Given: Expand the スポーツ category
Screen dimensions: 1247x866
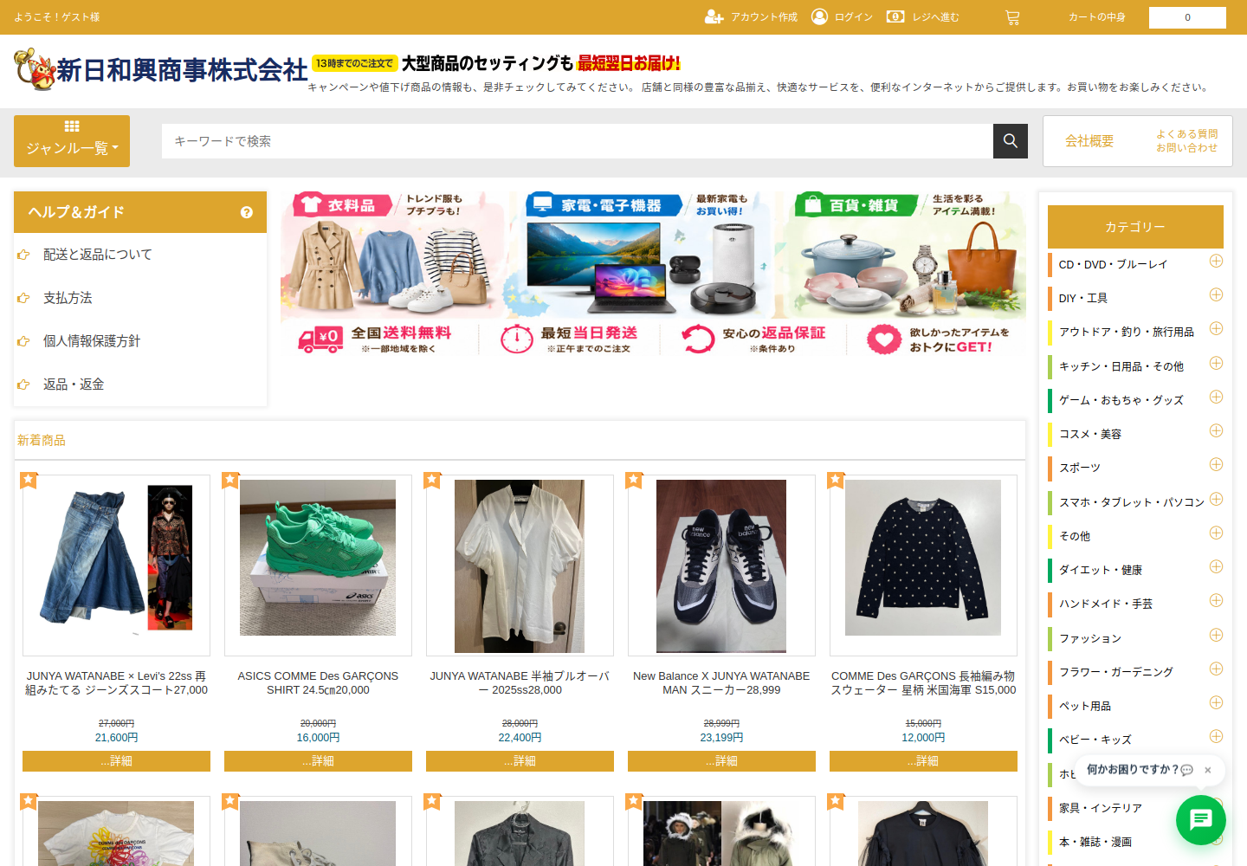Looking at the screenshot, I should coord(1216,464).
